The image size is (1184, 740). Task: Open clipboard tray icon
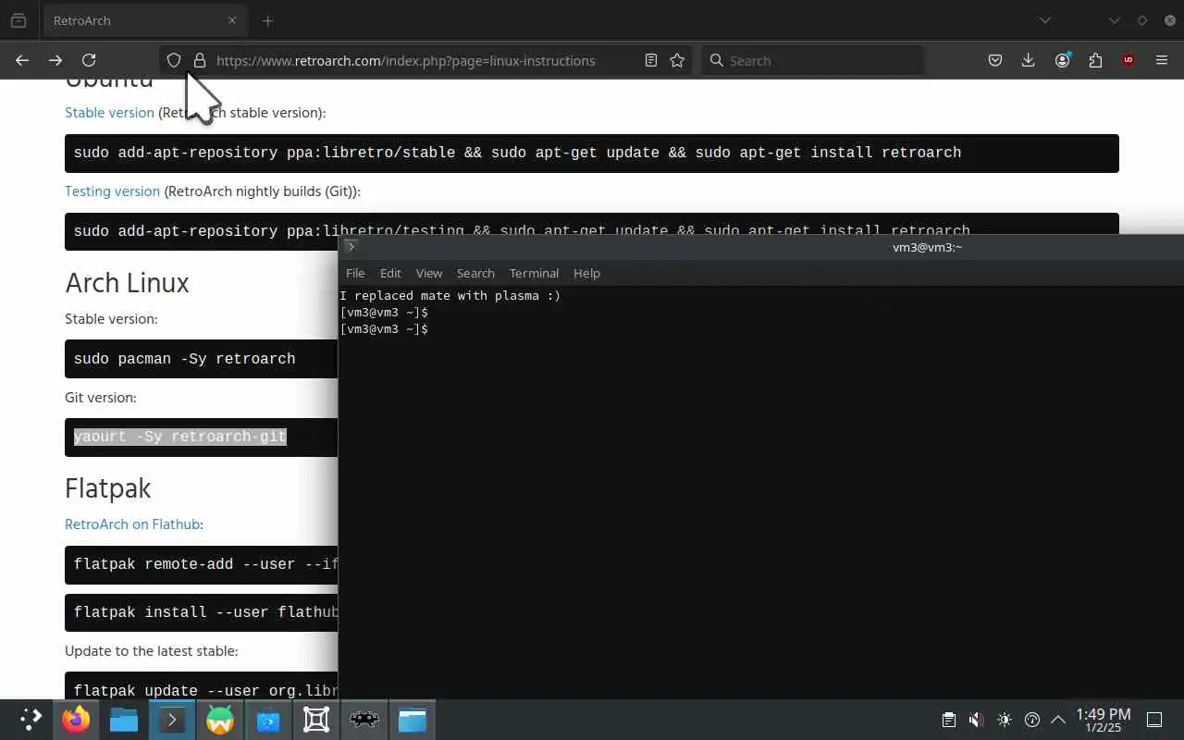tap(948, 720)
